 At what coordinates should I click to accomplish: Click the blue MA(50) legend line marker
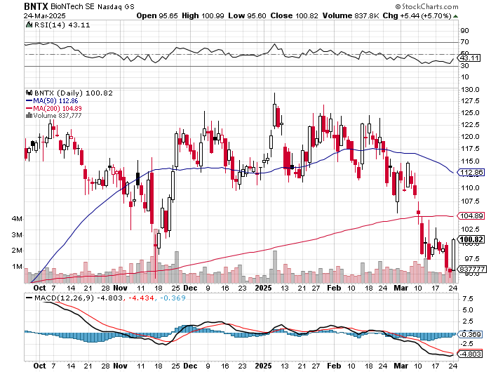point(29,101)
